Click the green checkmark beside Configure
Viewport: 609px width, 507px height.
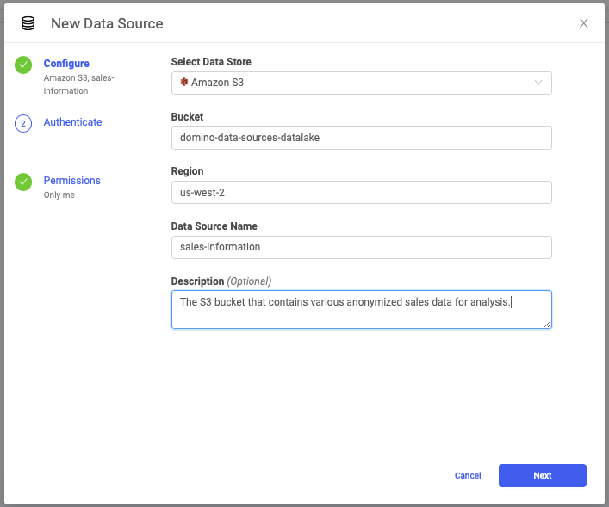tap(23, 65)
